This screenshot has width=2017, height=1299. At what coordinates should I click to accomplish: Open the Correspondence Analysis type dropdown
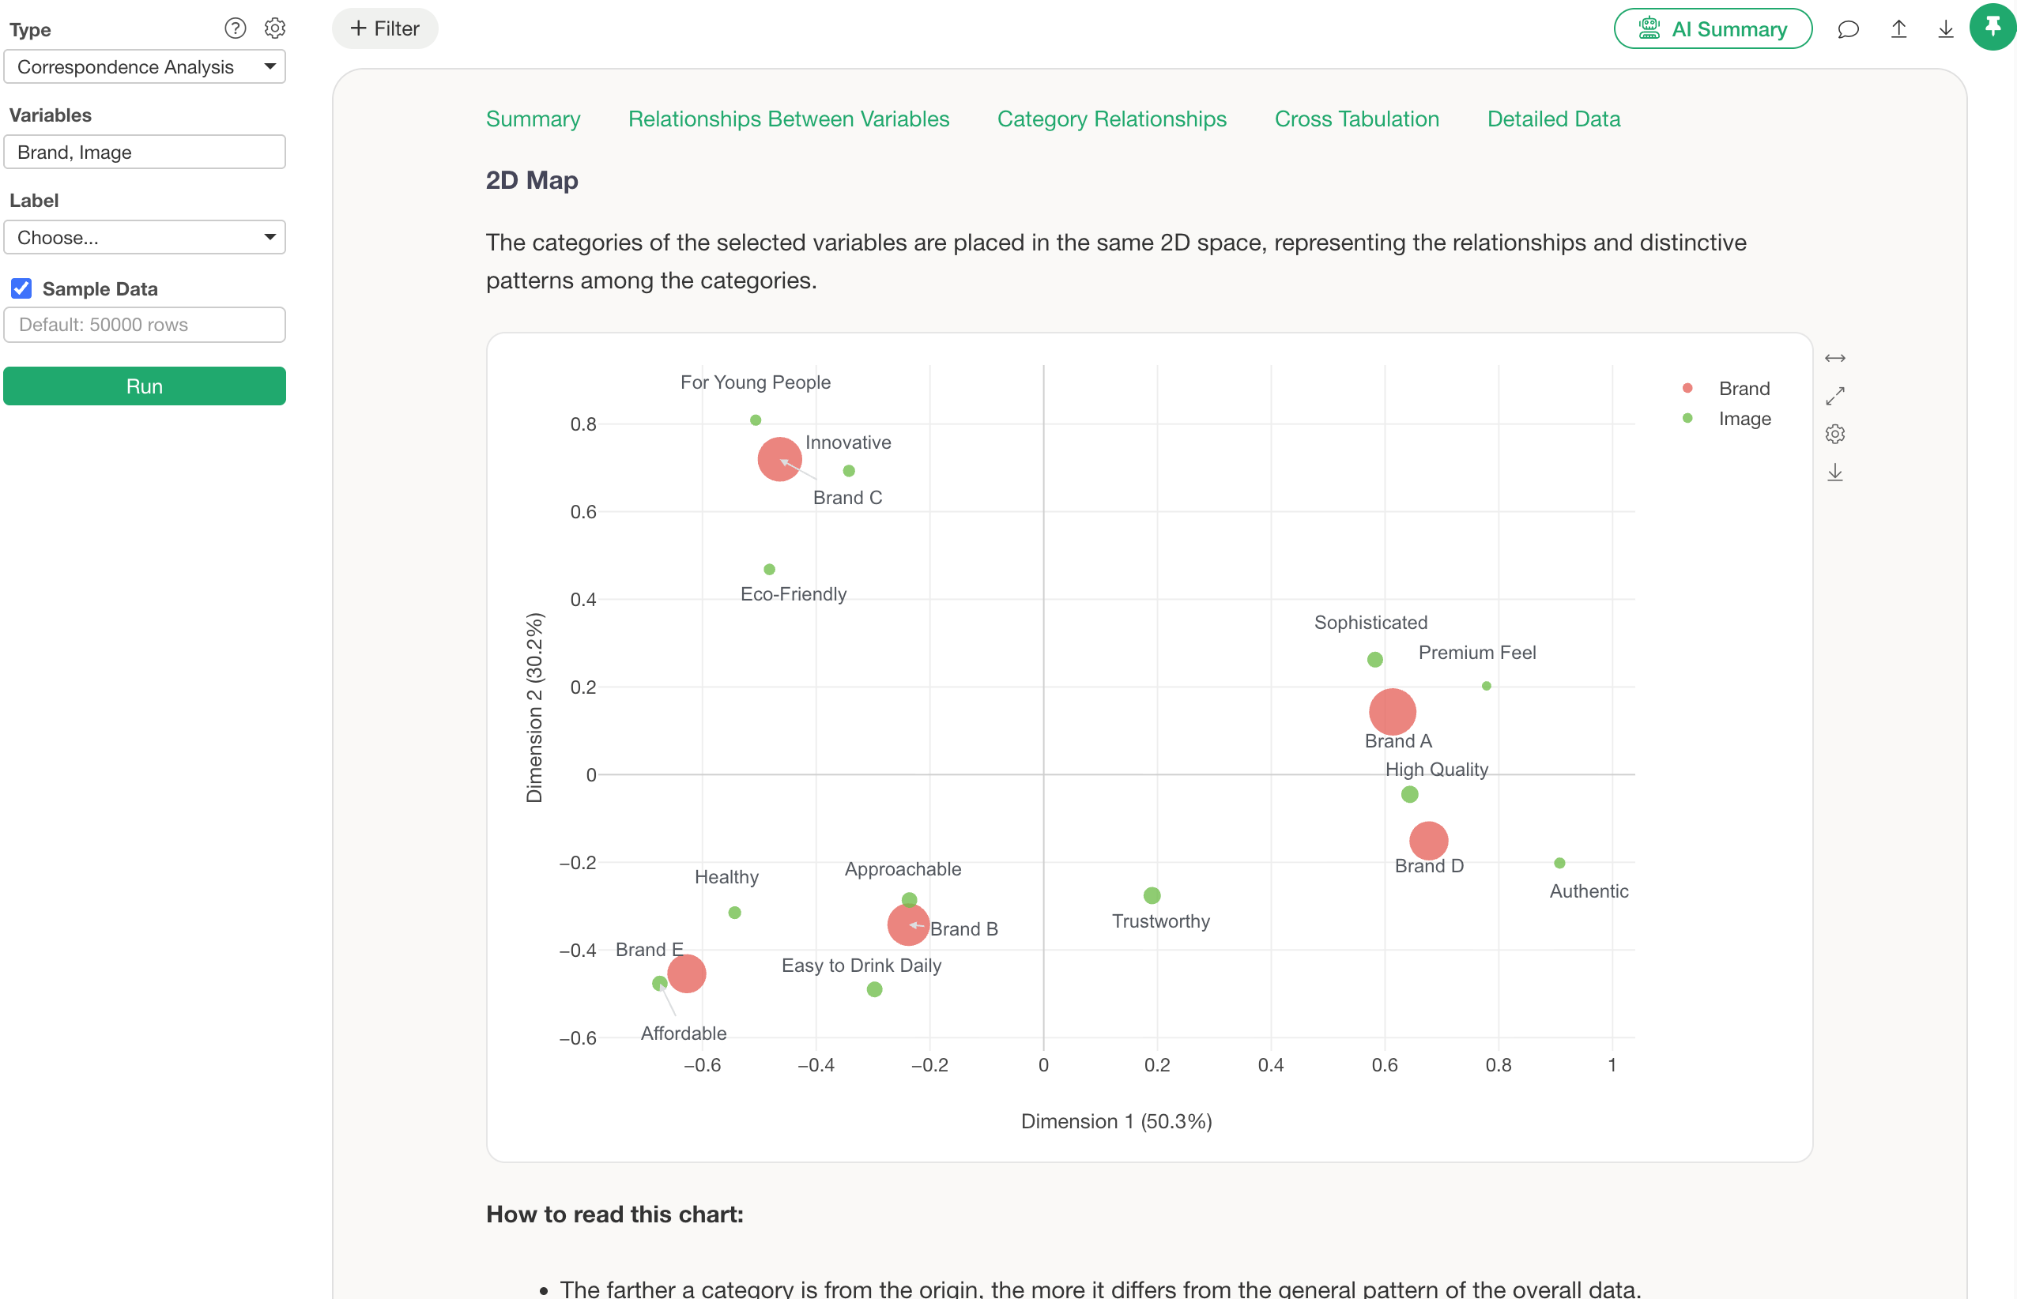coord(145,66)
